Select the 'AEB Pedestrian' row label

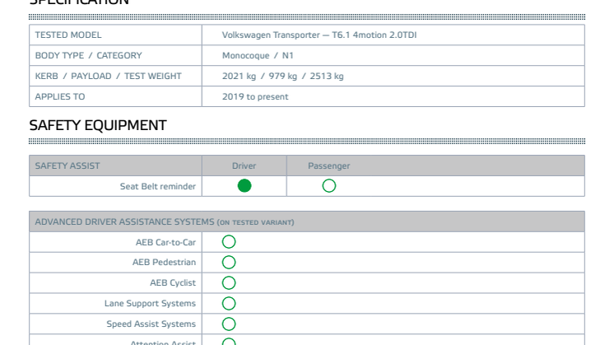[164, 263]
